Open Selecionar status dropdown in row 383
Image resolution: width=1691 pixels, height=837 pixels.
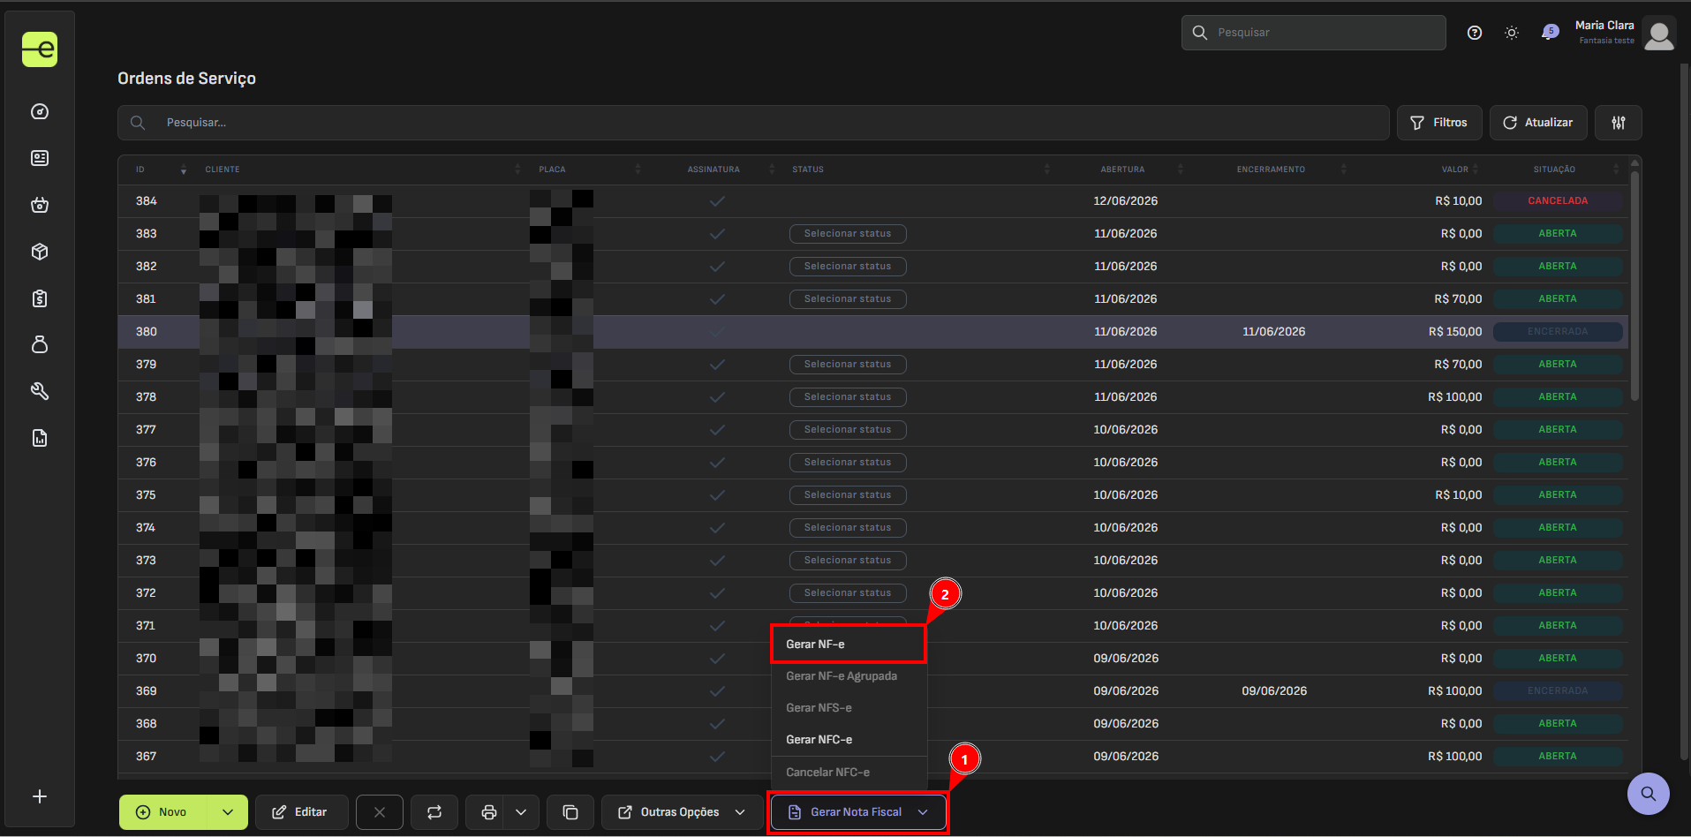click(848, 234)
